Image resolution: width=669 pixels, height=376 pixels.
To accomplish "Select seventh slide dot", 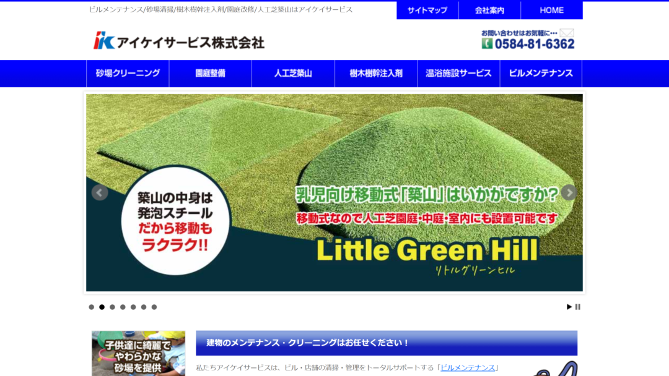I will point(154,307).
